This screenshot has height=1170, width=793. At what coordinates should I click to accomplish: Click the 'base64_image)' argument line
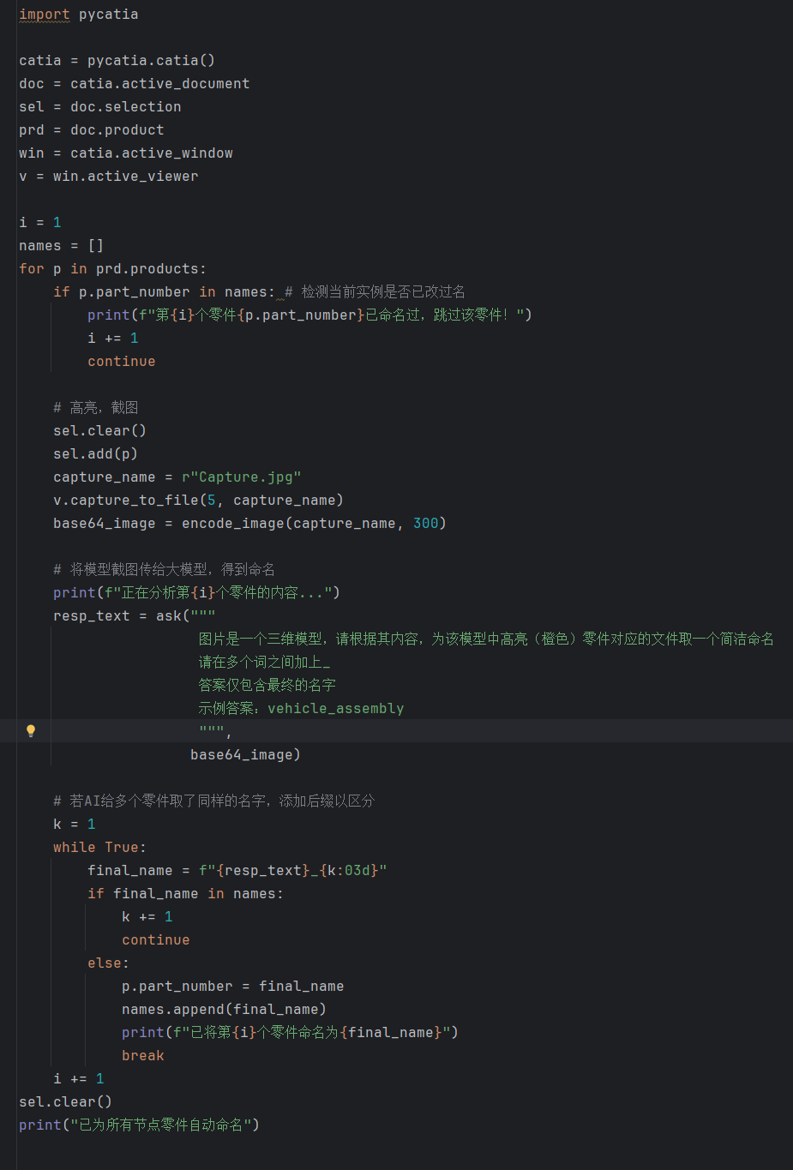(x=245, y=755)
